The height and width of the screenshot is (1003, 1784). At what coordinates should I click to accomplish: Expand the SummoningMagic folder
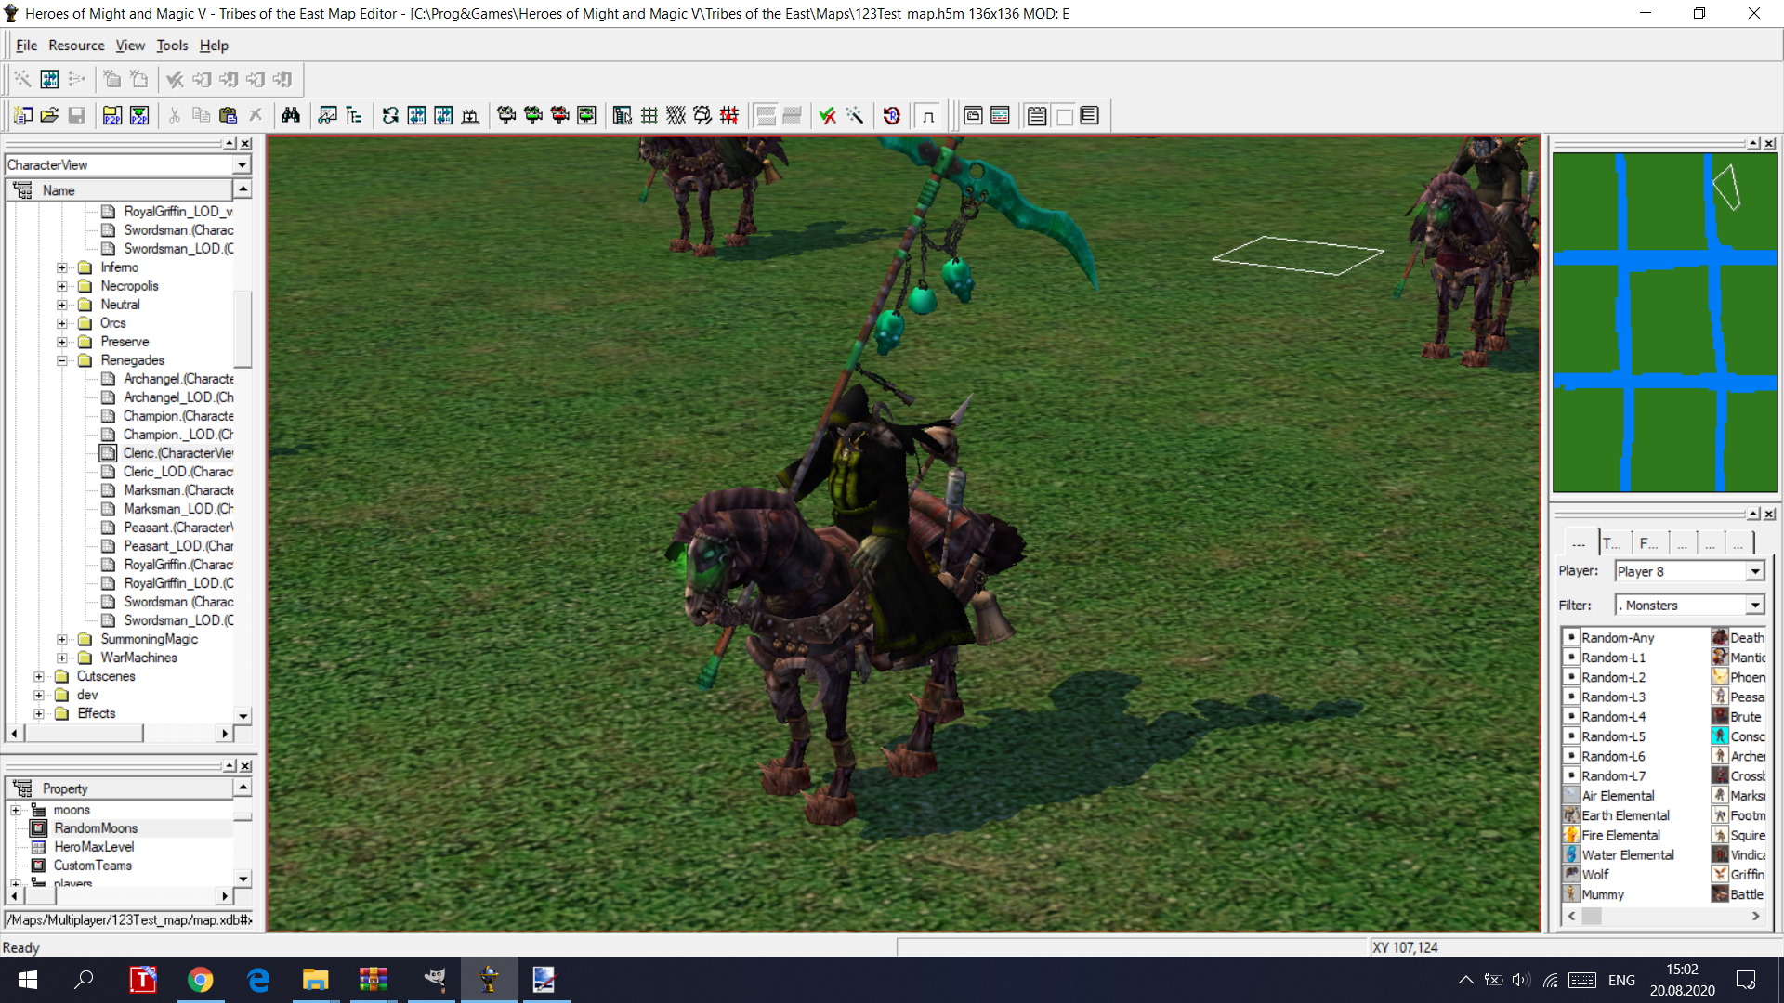pos(62,639)
